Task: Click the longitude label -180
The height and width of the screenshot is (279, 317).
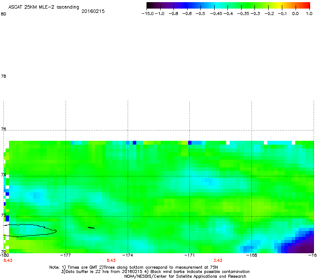Action: 4,255
